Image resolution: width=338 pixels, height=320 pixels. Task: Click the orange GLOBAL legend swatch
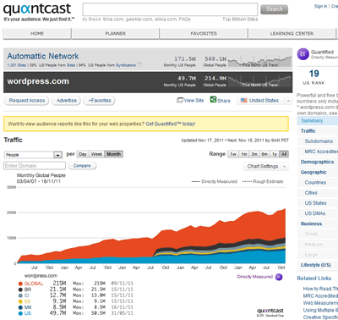pyautogui.click(x=20, y=284)
